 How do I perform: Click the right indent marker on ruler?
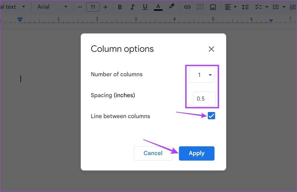point(271,20)
